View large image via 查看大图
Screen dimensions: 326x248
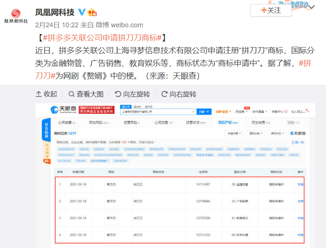click(x=86, y=94)
